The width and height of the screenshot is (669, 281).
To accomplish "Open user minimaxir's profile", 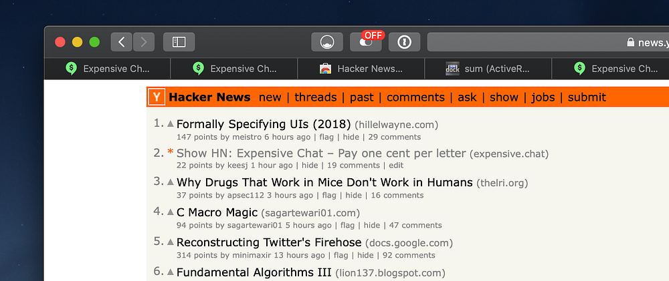I will 252,256.
